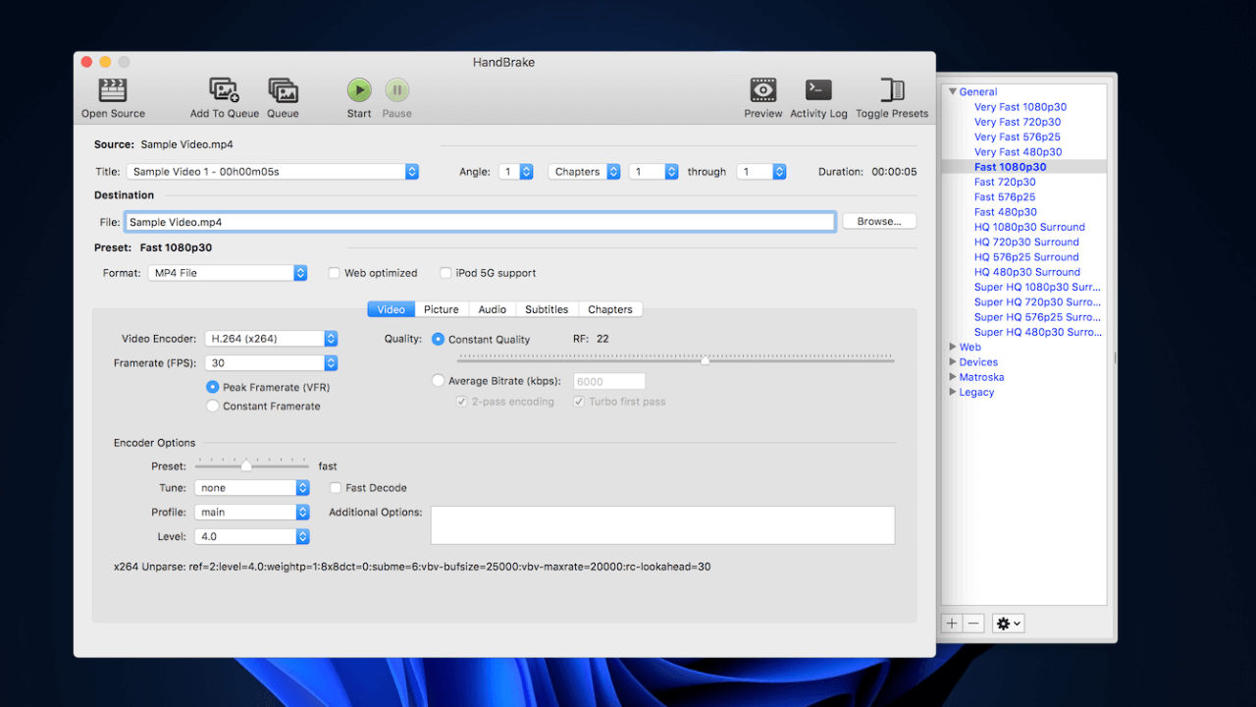
Task: Open end chapter dropdown after 'through'
Action: (x=761, y=172)
